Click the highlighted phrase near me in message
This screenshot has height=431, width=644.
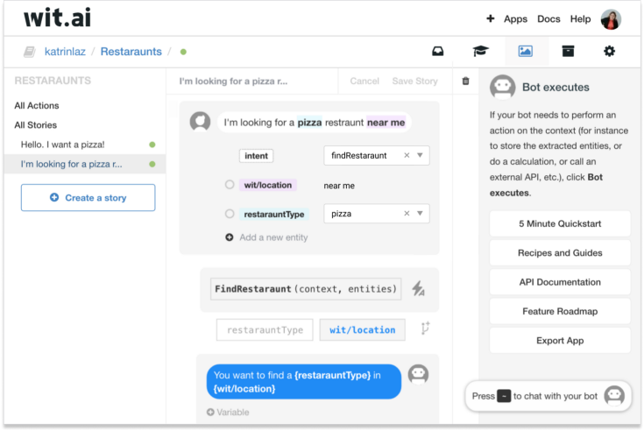tap(386, 123)
